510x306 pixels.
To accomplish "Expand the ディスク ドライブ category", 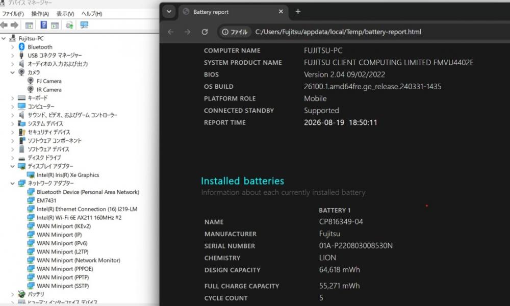I will [12, 158].
